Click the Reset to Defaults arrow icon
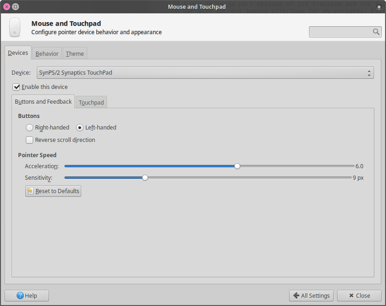The height and width of the screenshot is (306, 386). [30, 191]
